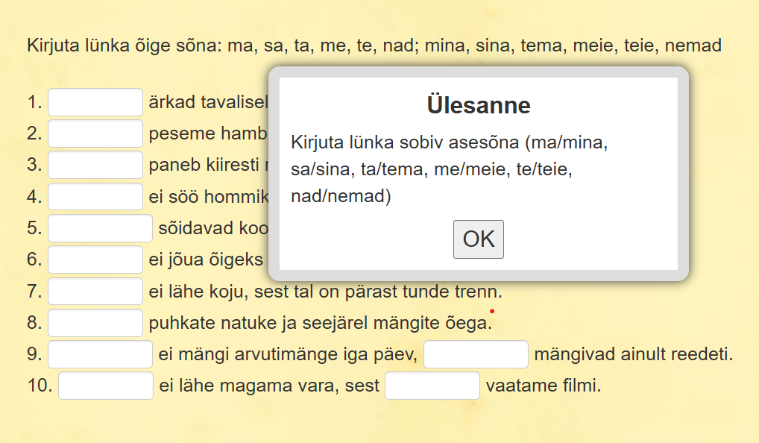Image resolution: width=759 pixels, height=443 pixels.
Task: Select the input box before "peseme"
Action: 95,133
